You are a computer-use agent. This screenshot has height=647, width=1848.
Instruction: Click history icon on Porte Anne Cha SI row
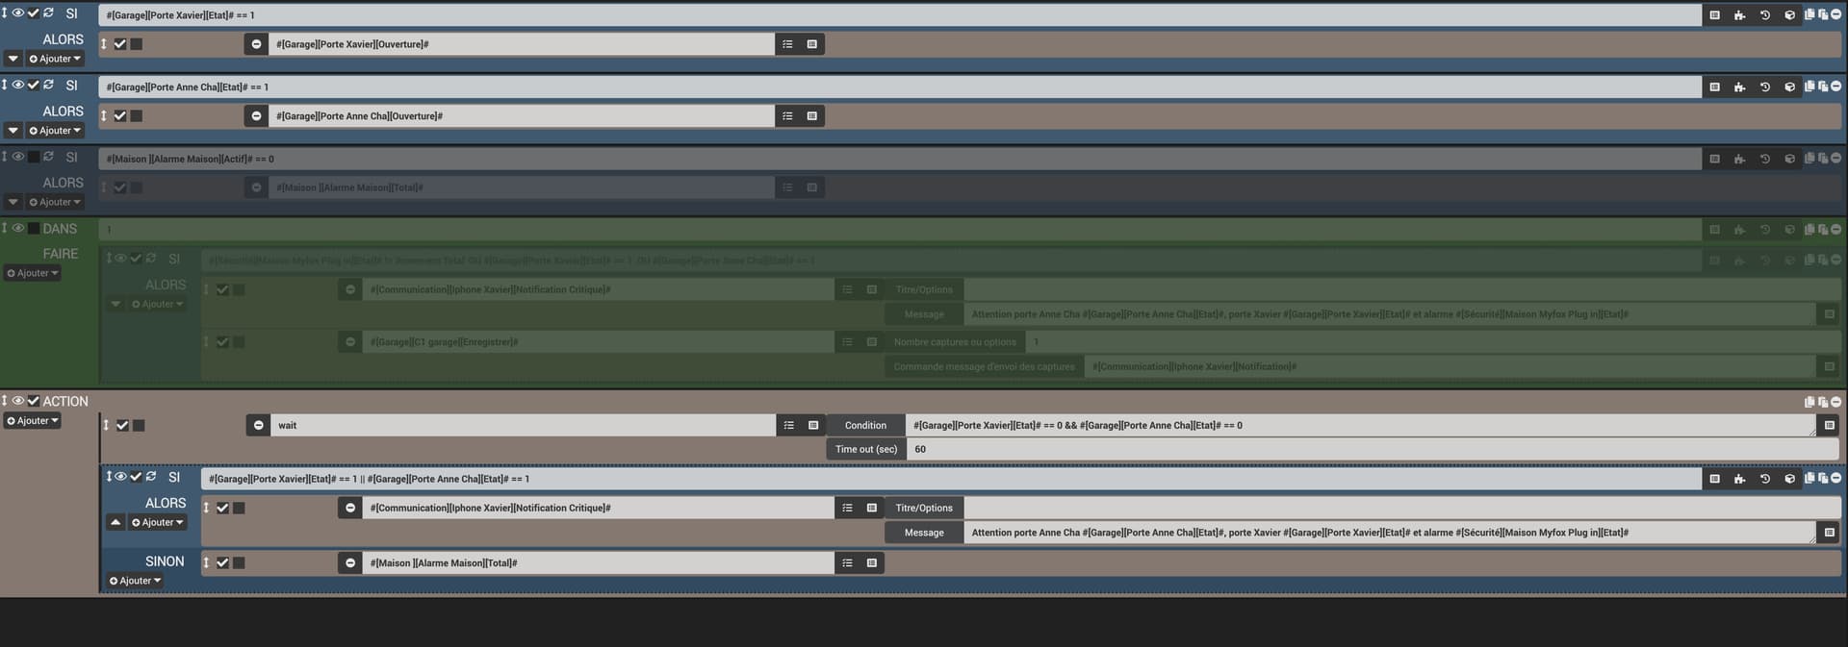(1764, 87)
